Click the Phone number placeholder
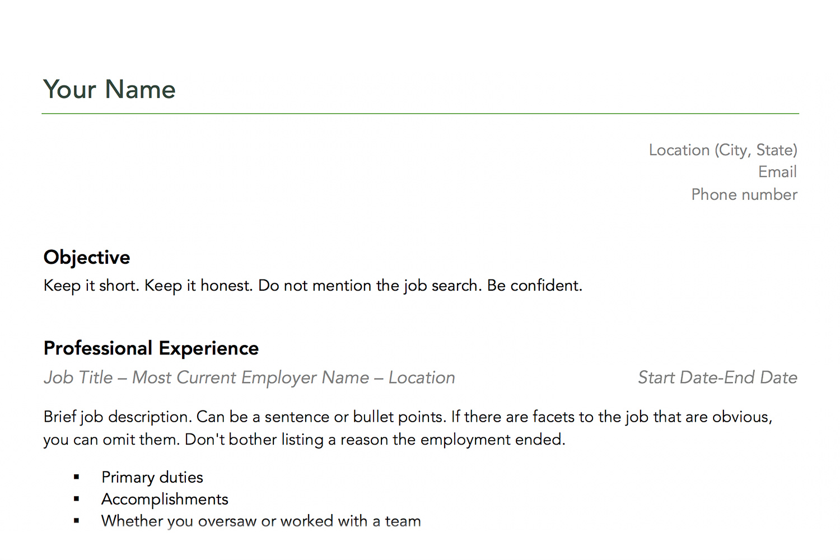The width and height of the screenshot is (840, 560). (x=744, y=194)
